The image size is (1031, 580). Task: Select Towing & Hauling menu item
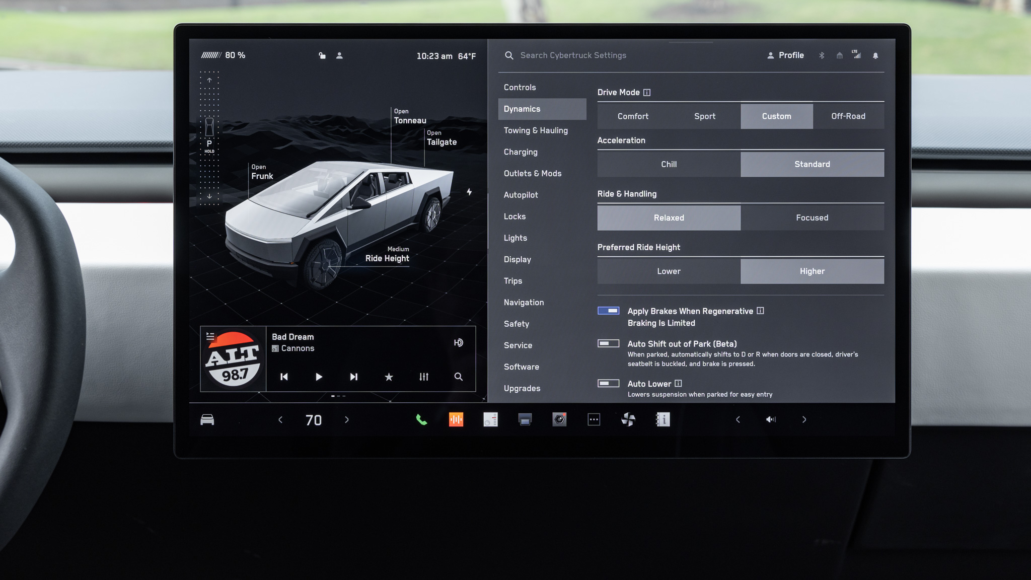(536, 130)
